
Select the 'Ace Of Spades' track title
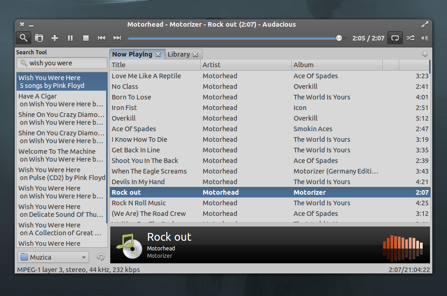click(134, 129)
